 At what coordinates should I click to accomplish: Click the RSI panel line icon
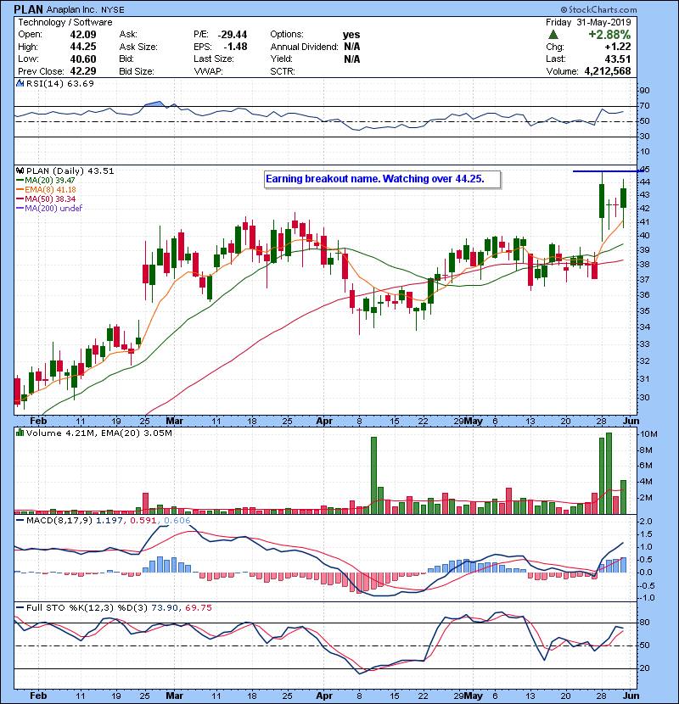coord(20,83)
